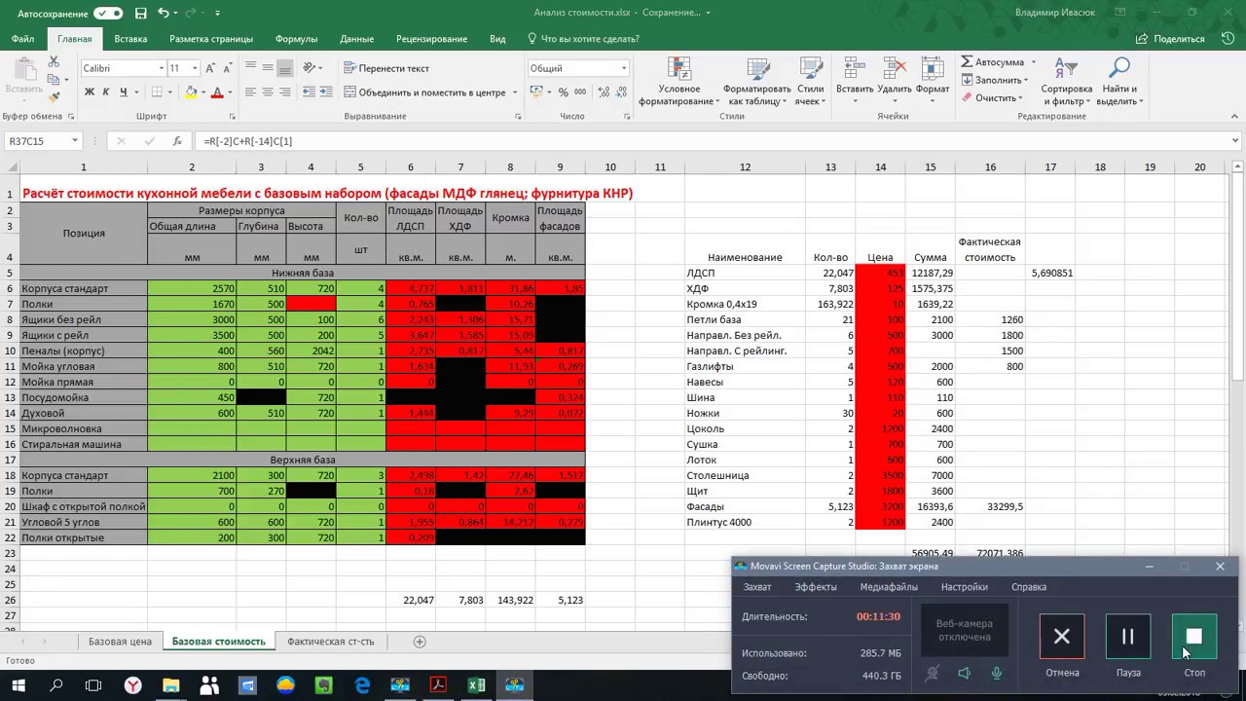Click the italic (К) formatting icon

[106, 92]
